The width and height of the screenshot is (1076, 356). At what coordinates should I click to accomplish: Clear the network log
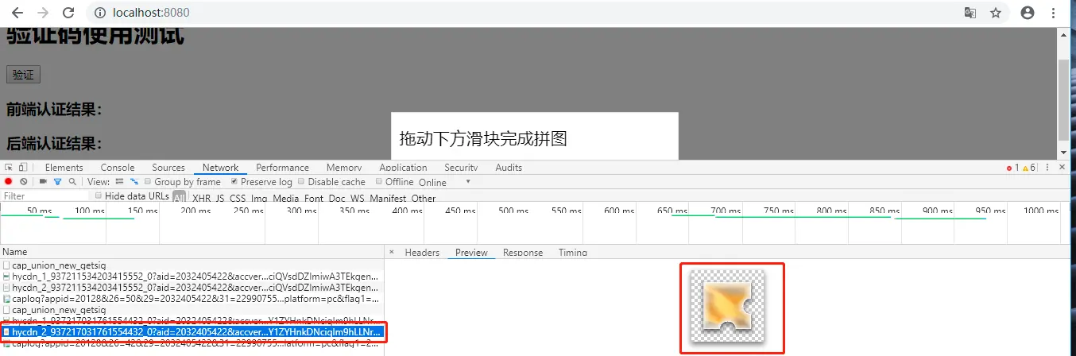[24, 182]
